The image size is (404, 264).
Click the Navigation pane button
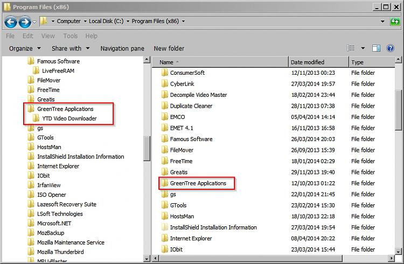click(x=122, y=48)
